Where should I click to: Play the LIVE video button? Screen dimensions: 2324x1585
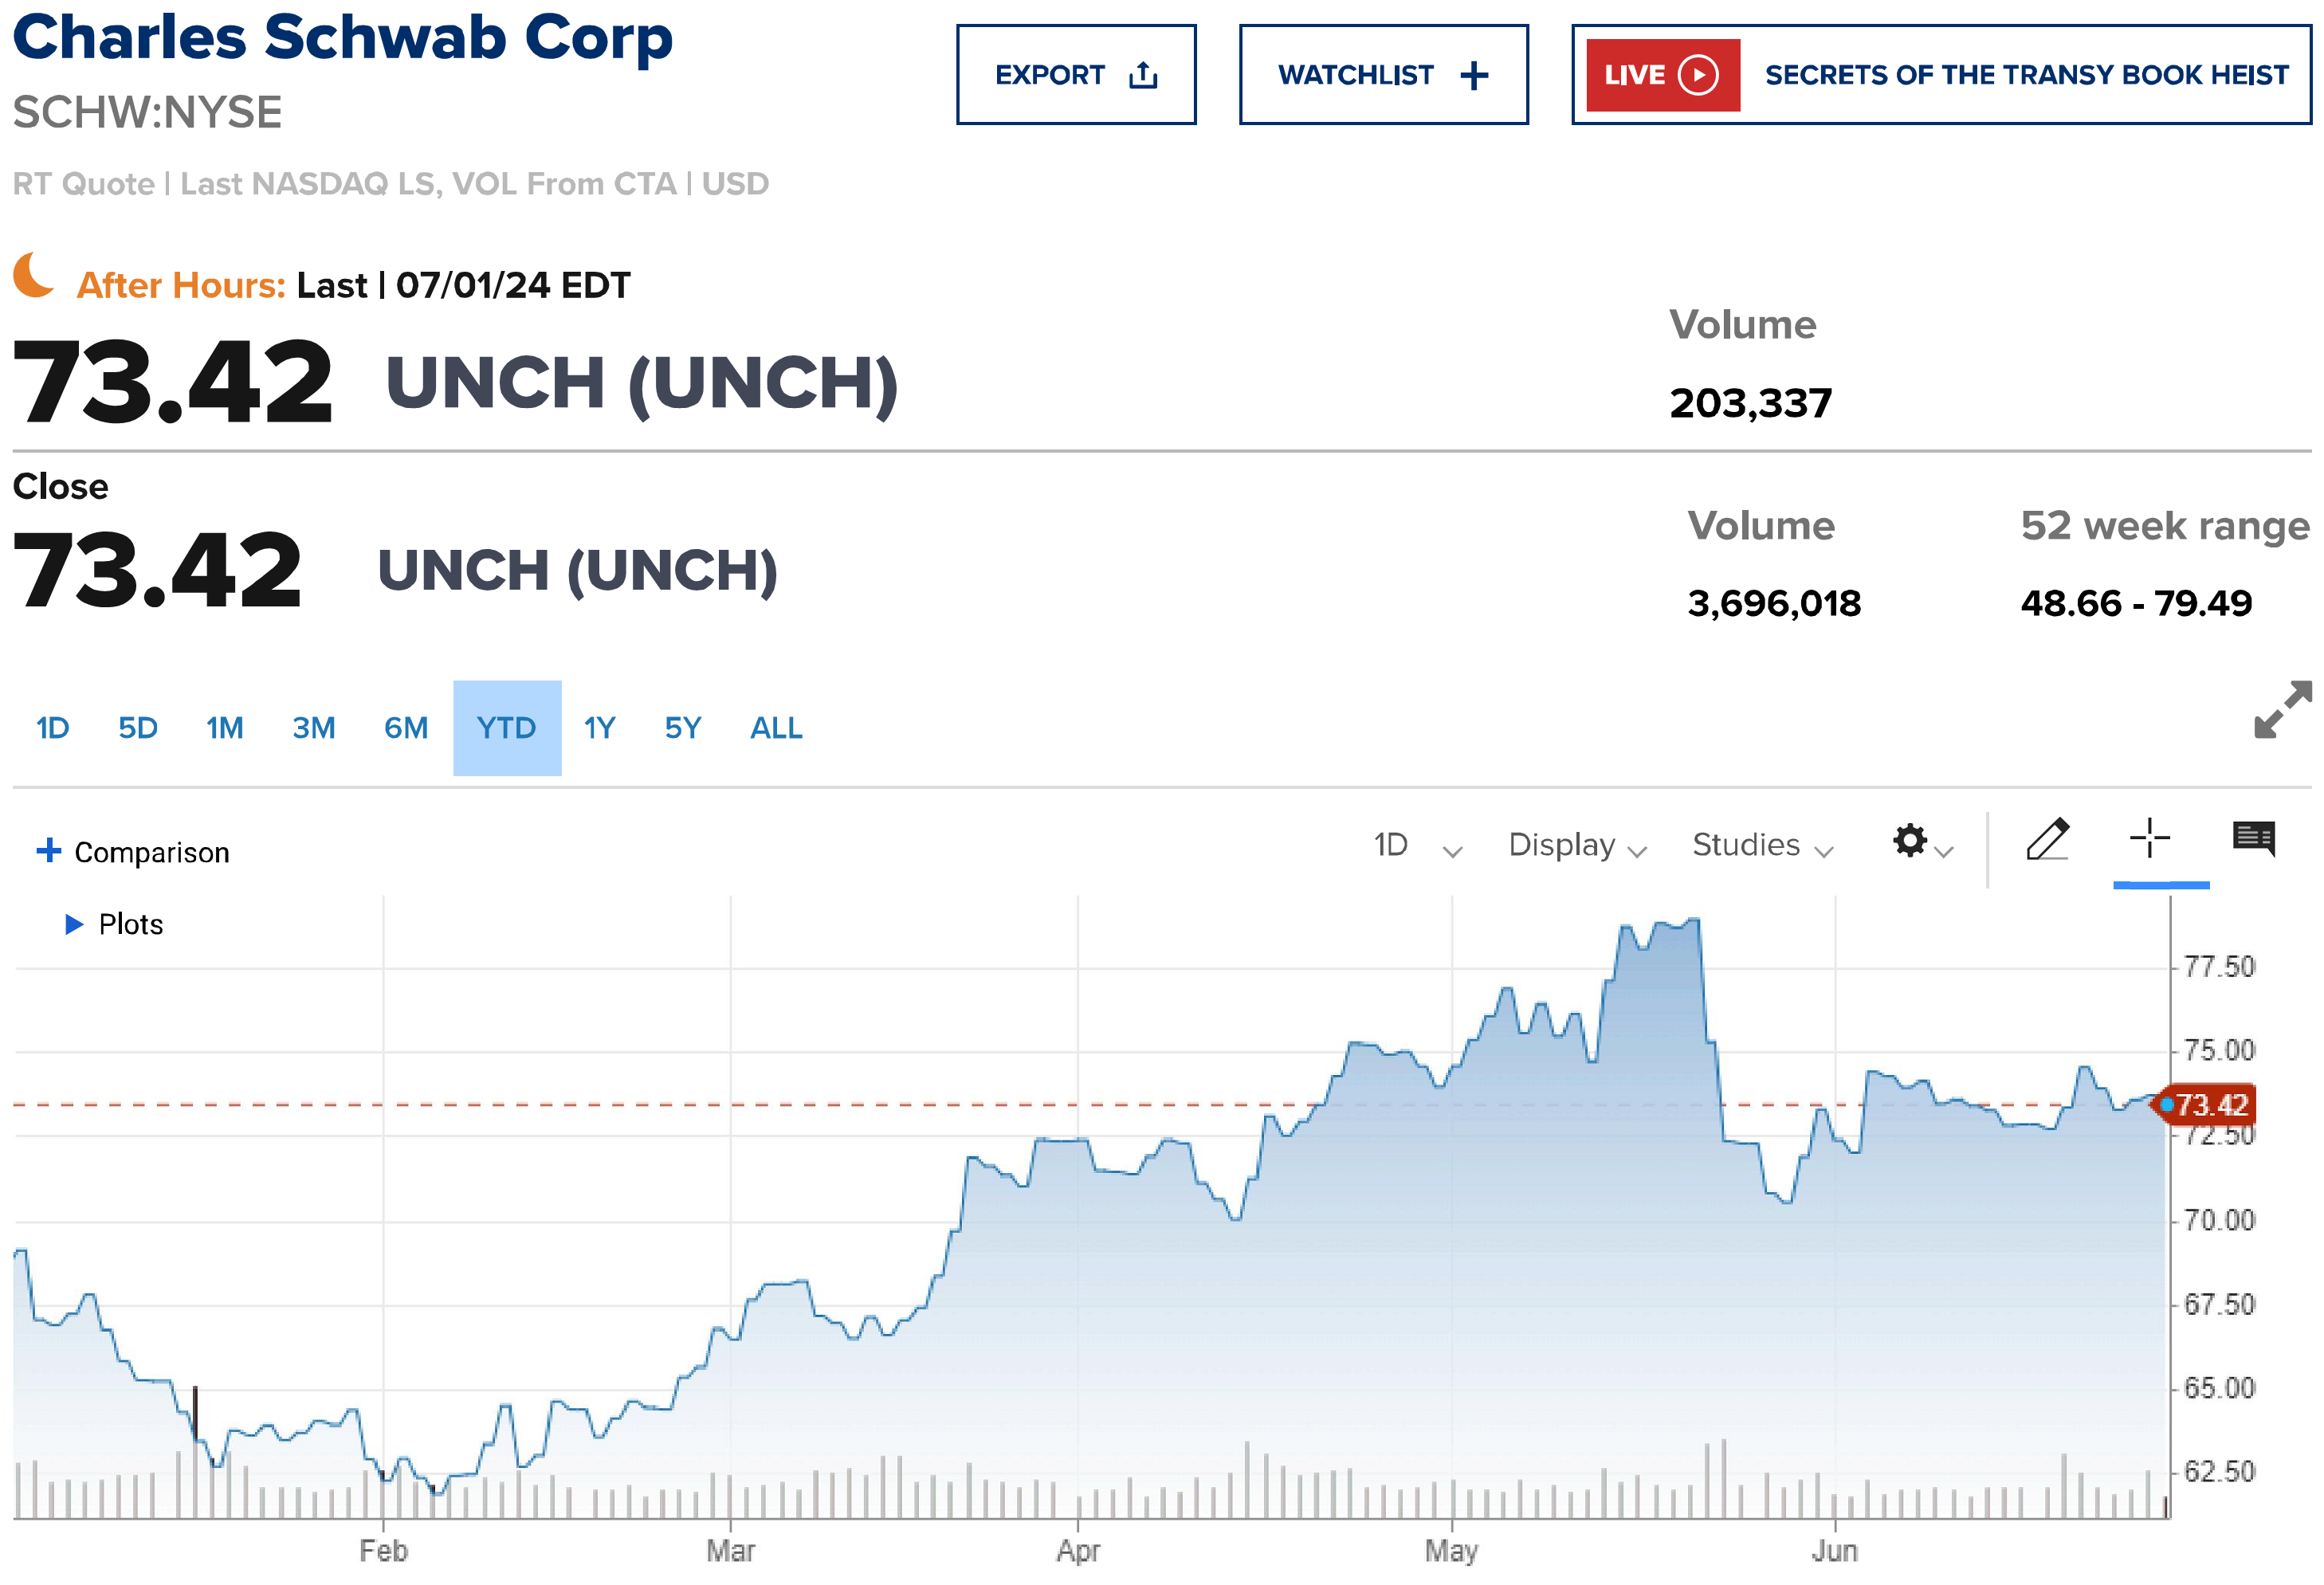point(1662,75)
